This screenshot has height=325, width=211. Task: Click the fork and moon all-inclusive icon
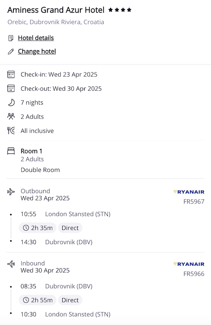11,131
